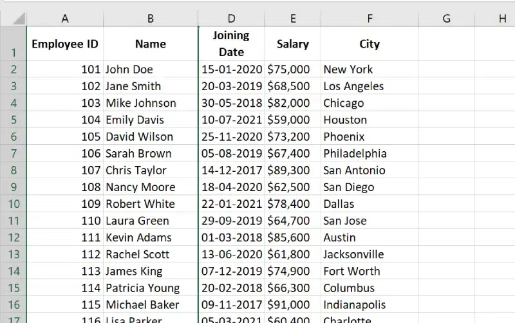Select the Salary header cell
Image resolution: width=515 pixels, height=323 pixels.
[293, 44]
